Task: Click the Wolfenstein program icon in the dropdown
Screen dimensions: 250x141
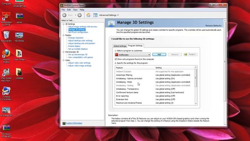Action: [117, 55]
